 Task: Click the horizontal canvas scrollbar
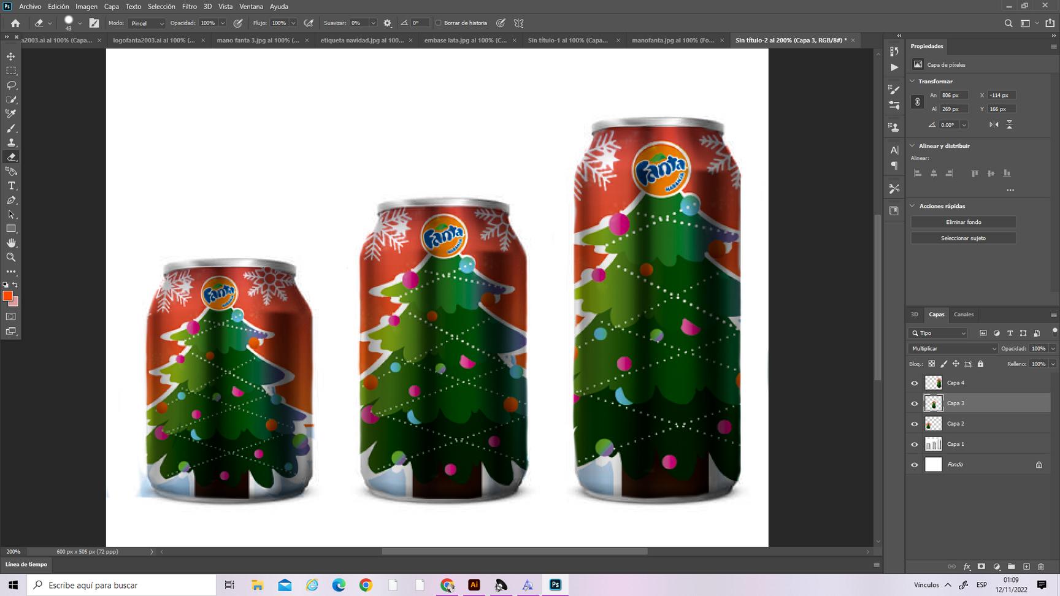(514, 551)
